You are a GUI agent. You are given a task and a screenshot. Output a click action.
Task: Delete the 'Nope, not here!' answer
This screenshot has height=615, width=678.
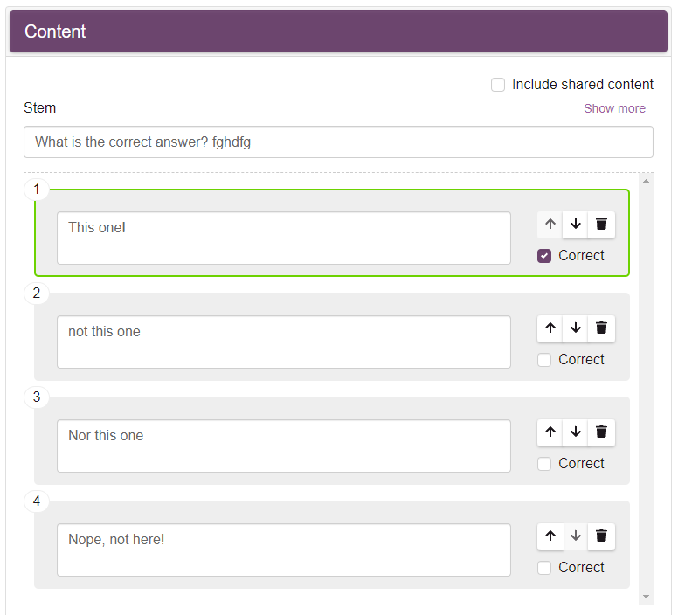point(601,536)
